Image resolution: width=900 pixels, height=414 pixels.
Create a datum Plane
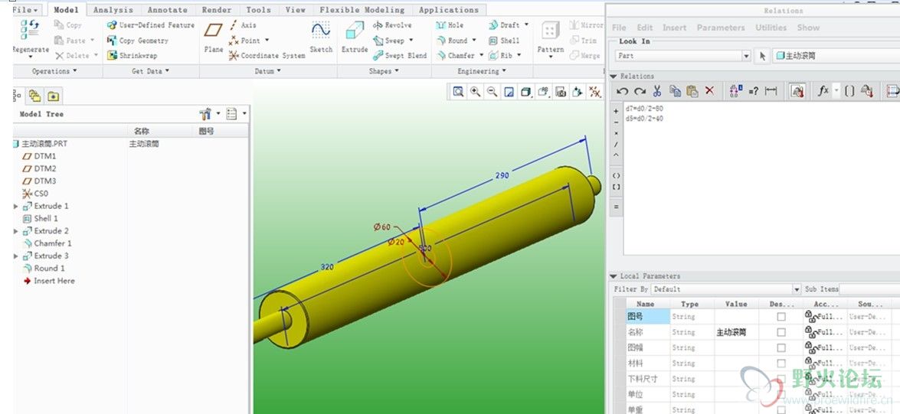point(213,37)
